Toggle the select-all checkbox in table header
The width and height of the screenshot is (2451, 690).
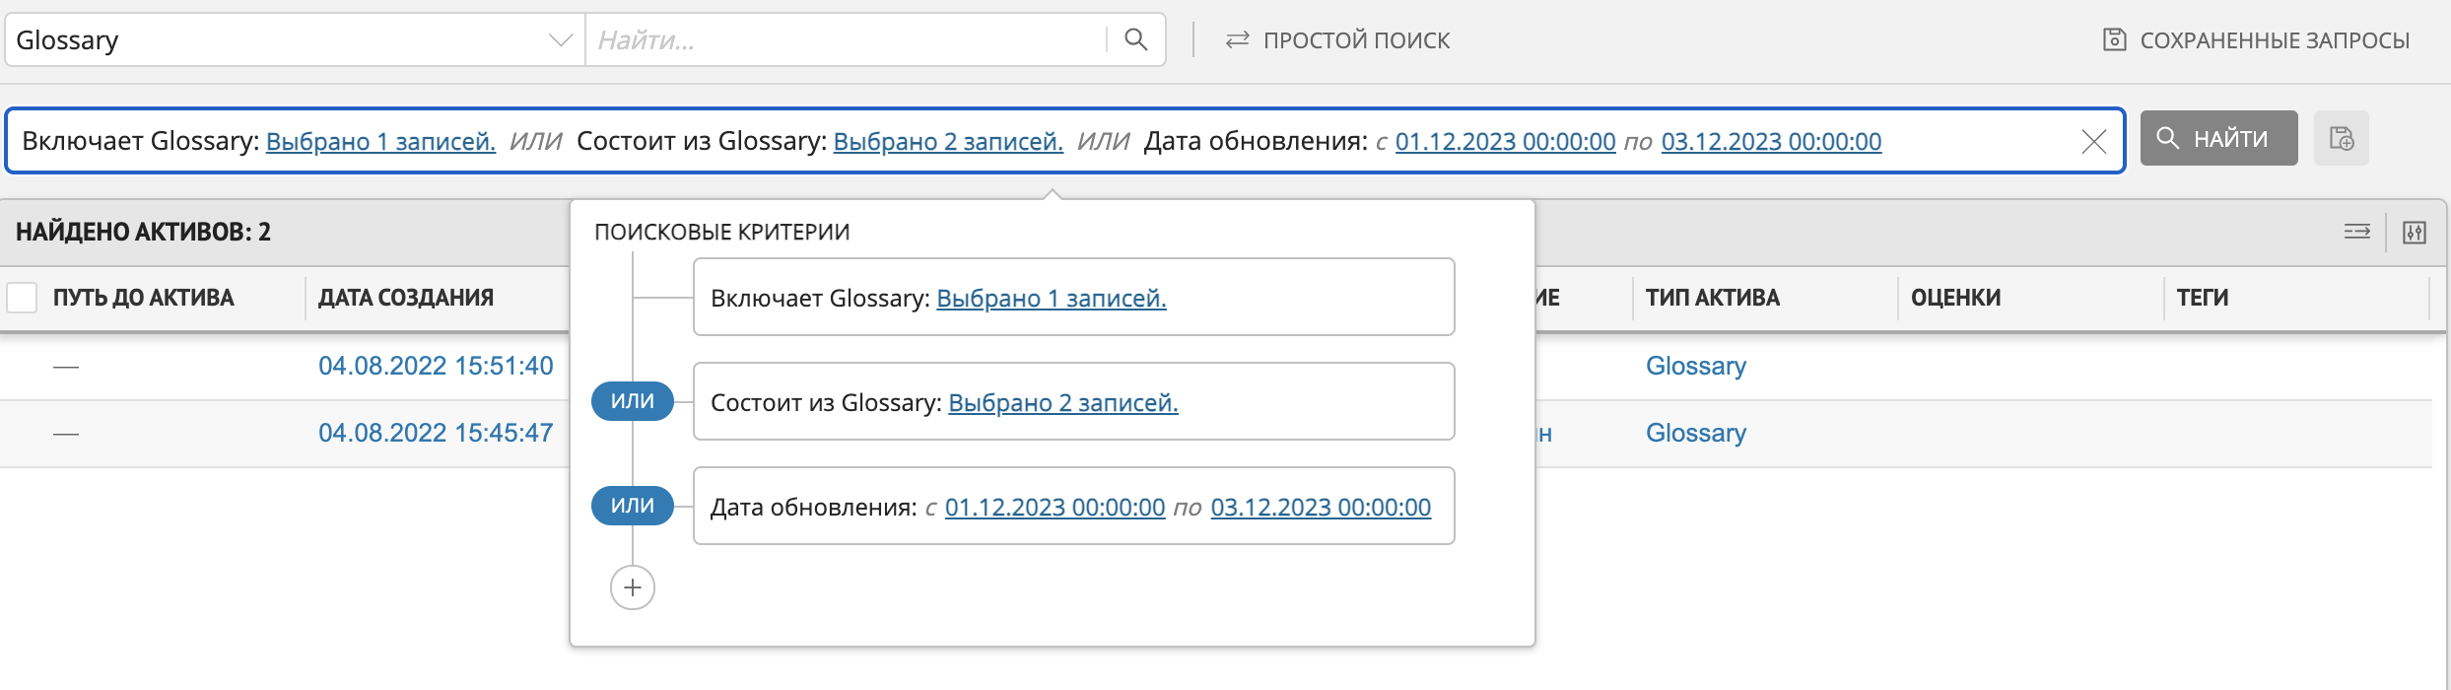[x=22, y=298]
